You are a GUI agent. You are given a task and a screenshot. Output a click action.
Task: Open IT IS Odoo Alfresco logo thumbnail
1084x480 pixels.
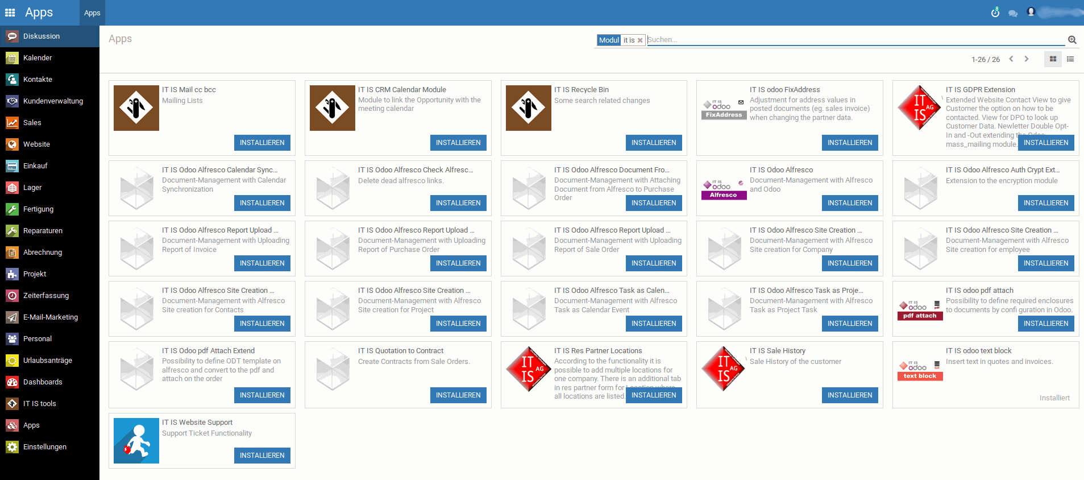click(x=724, y=188)
